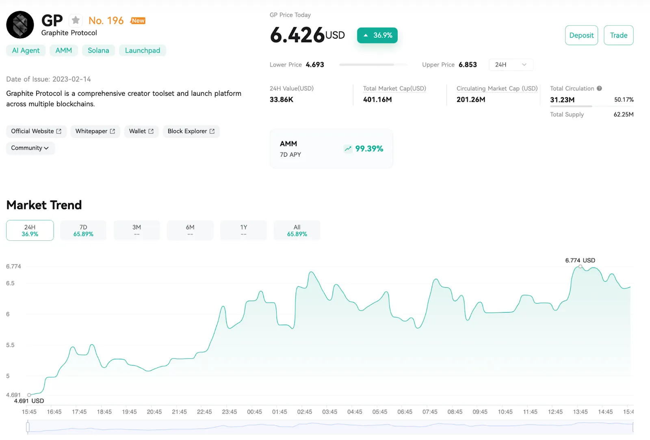
Task: Click the Total Supply 62.25M value
Action: (624, 114)
